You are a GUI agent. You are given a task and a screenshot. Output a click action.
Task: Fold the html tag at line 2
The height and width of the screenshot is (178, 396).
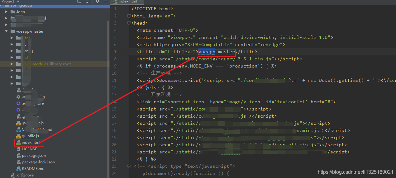point(129,16)
